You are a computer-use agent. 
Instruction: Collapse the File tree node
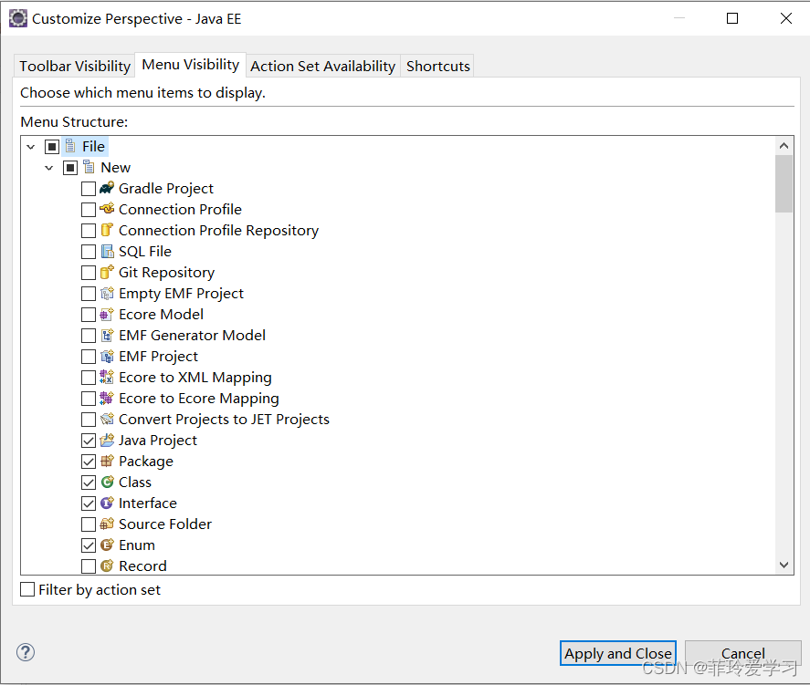tap(31, 147)
